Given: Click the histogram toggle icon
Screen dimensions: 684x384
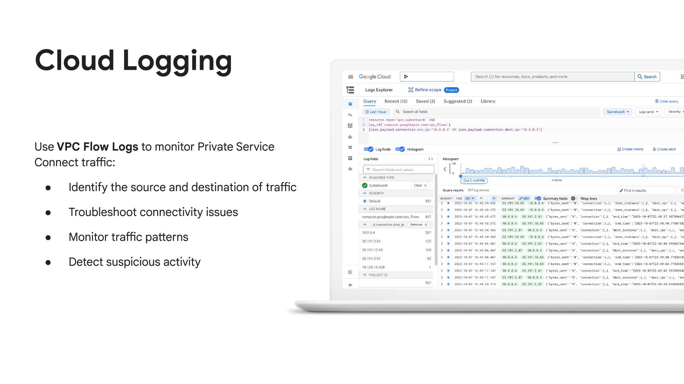Looking at the screenshot, I should pos(400,149).
